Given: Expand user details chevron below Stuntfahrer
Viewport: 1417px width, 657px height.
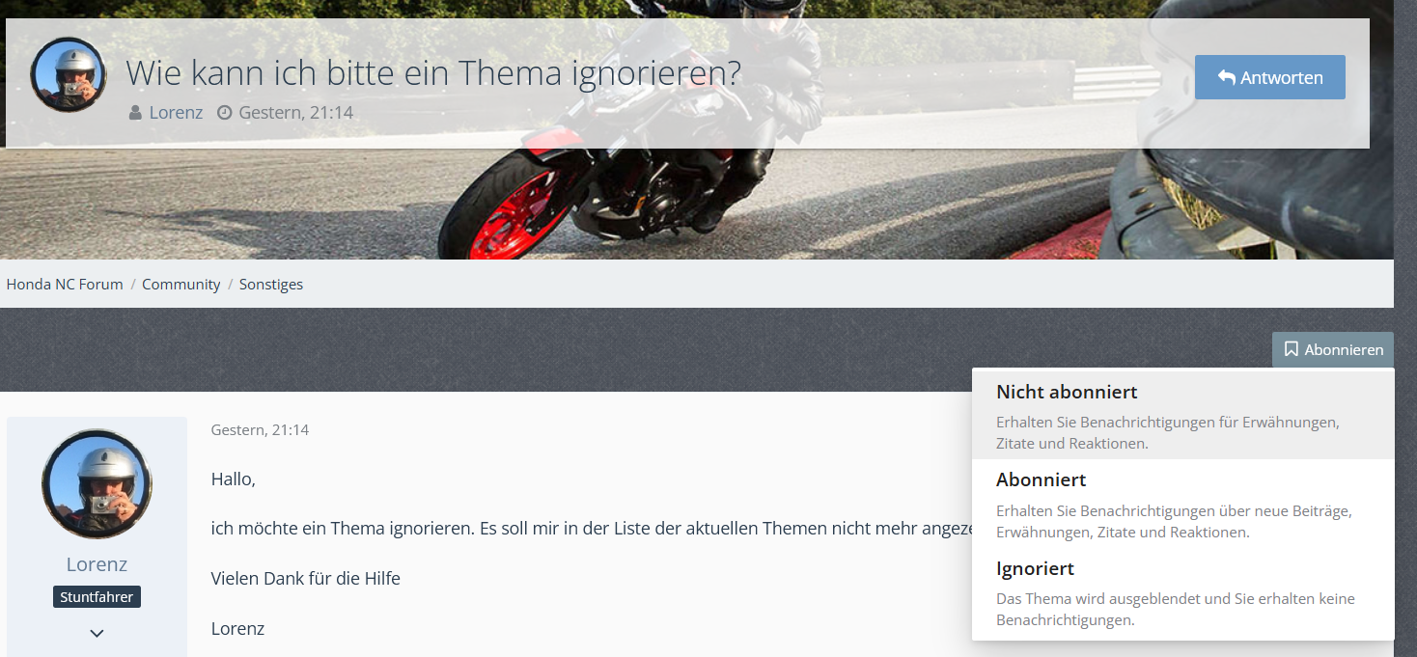Looking at the screenshot, I should coord(97,634).
